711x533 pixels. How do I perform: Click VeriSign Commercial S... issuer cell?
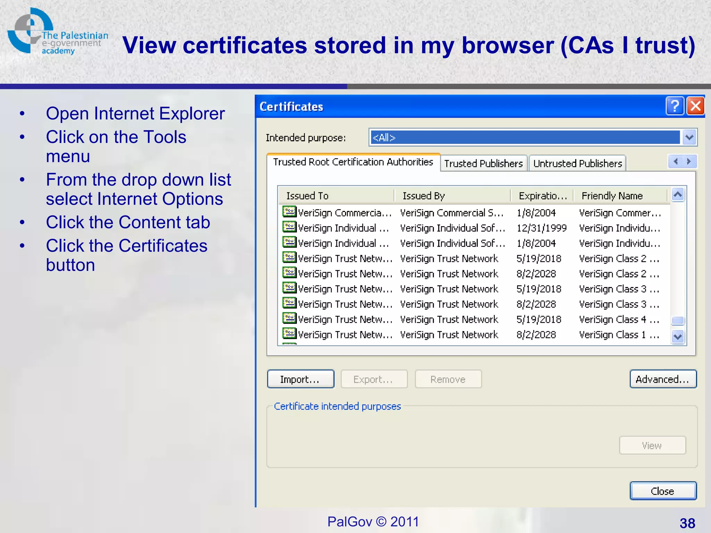452,213
